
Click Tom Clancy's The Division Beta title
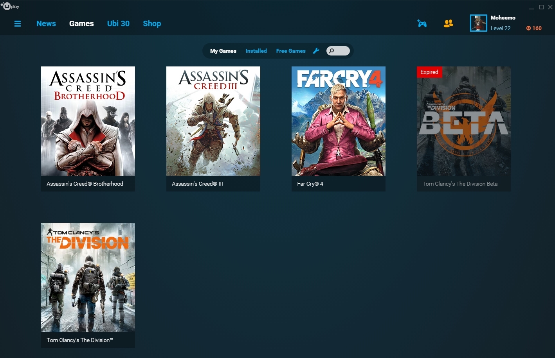(x=460, y=184)
